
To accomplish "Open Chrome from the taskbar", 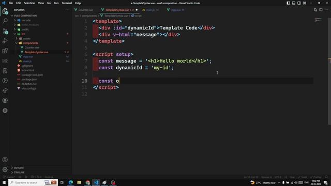I will click(87, 182).
